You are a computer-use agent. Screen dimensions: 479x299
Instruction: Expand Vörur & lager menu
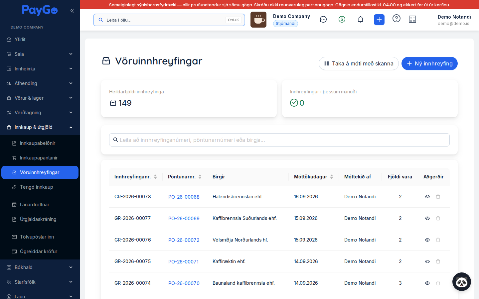[x=40, y=98]
